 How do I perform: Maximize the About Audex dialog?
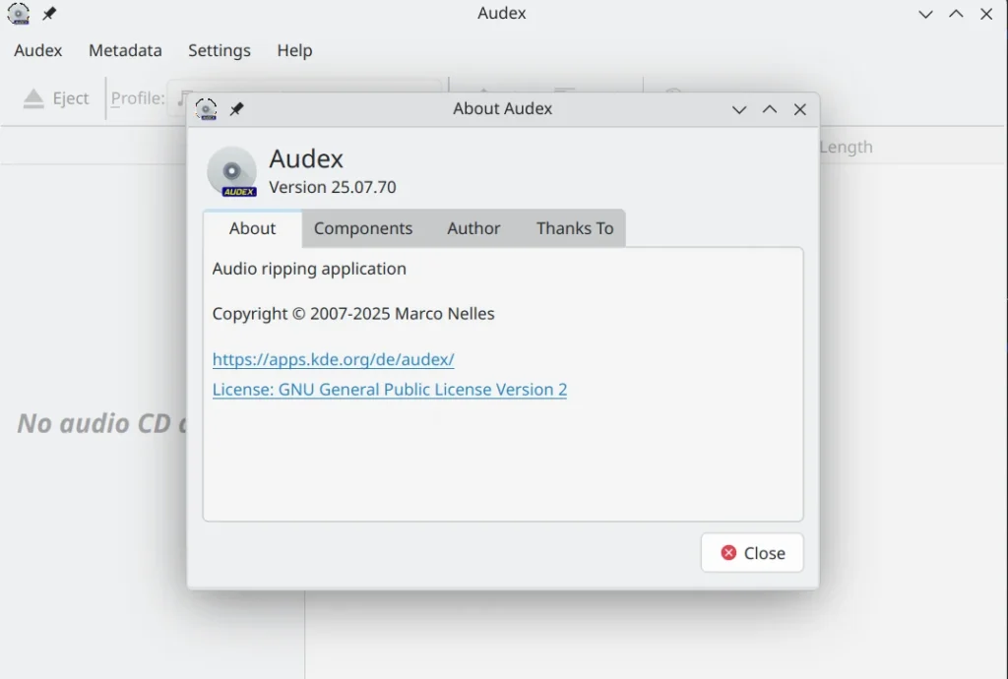coord(770,109)
